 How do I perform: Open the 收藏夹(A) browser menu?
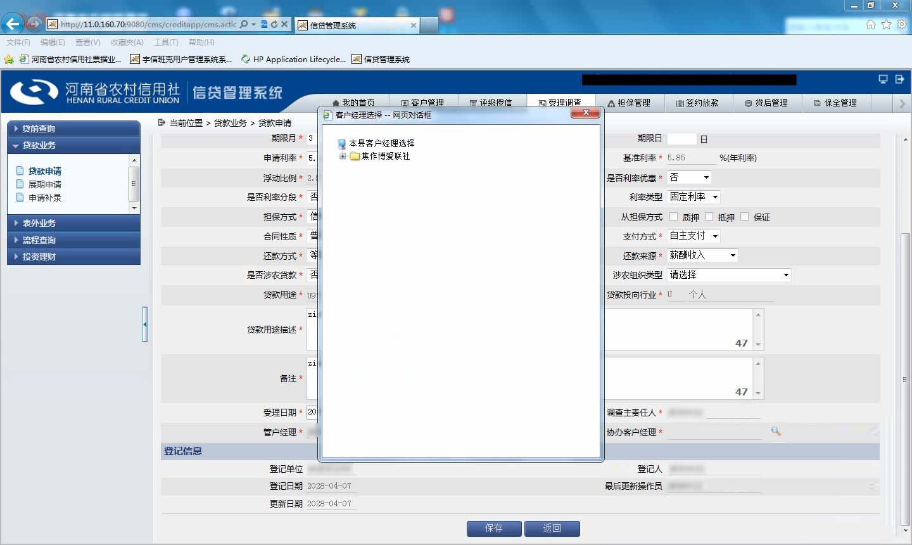coord(127,42)
